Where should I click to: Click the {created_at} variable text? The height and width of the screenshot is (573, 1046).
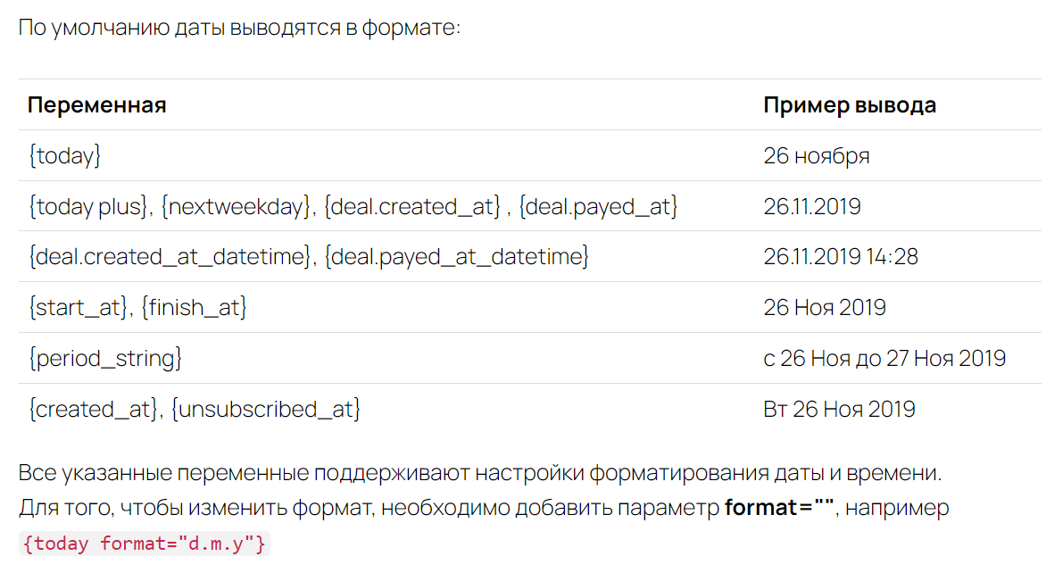coord(92,409)
